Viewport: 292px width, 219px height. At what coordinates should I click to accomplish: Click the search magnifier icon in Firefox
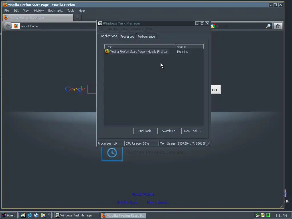click(268, 26)
